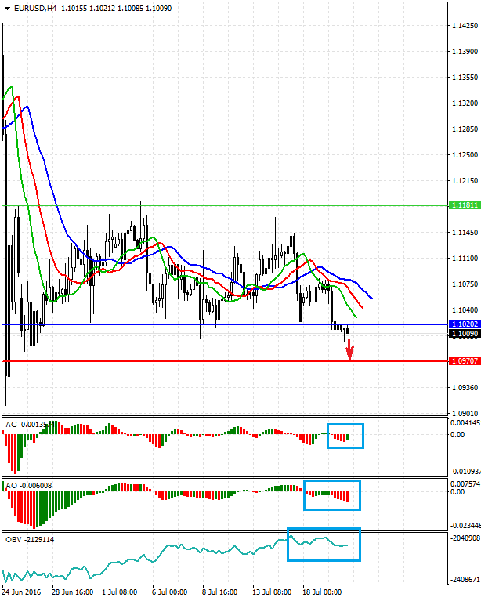This screenshot has height=601, width=481.
Task: Select the green 1.11811 price level tag
Action: [465, 205]
